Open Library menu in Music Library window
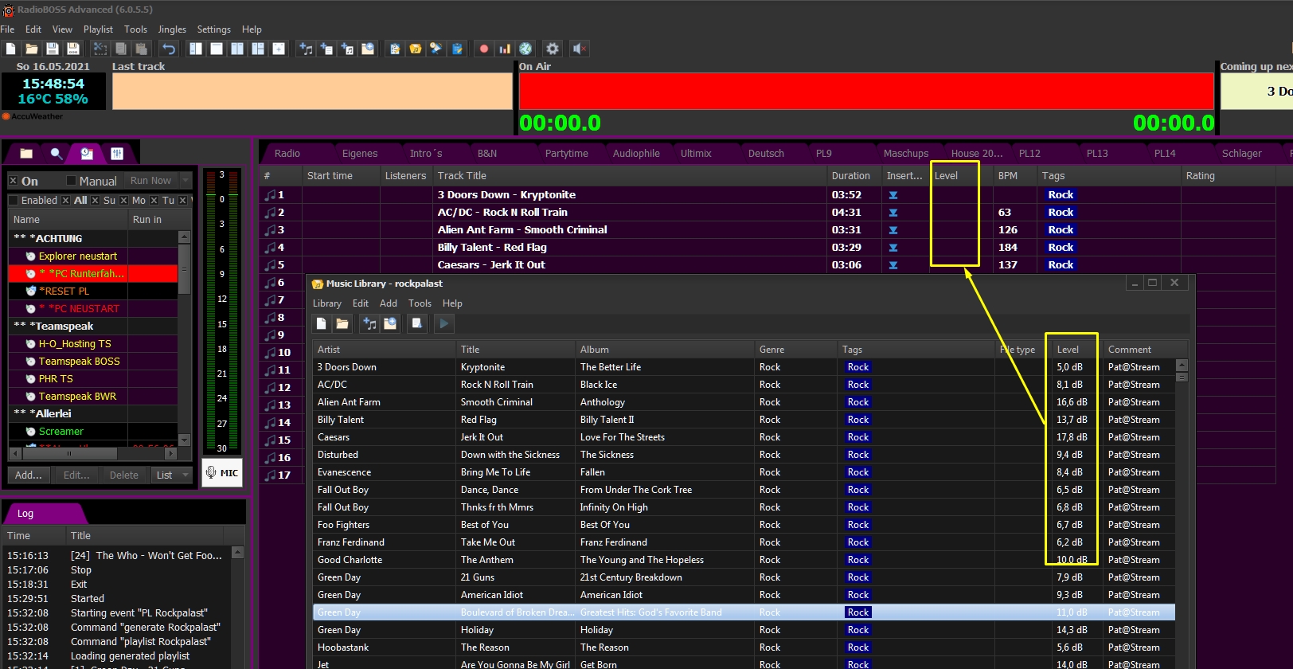Viewport: 1293px width, 669px height. tap(326, 303)
